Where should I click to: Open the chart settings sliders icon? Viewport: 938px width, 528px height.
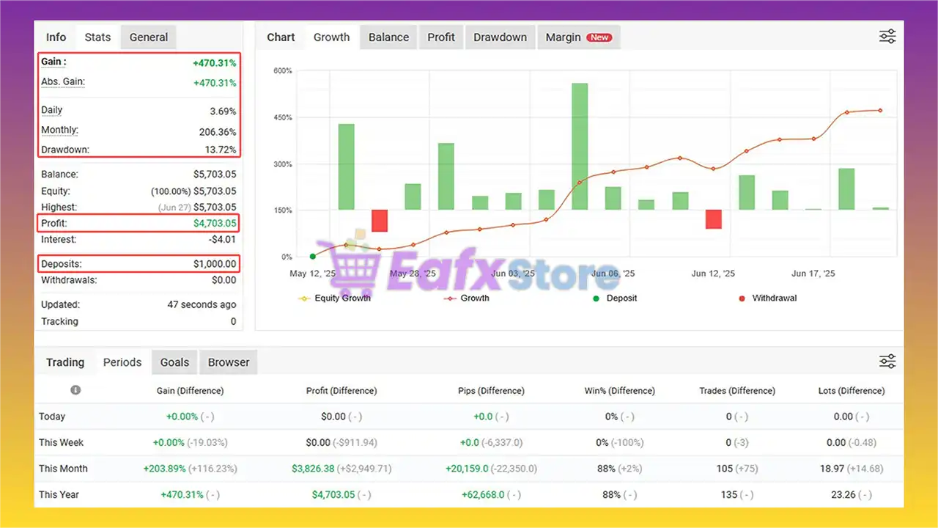pos(887,37)
